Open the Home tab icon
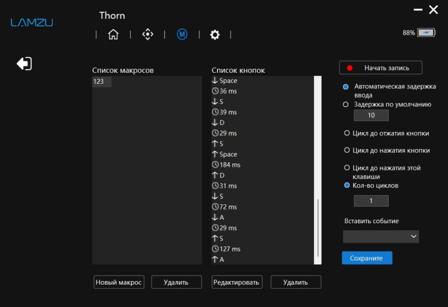This screenshot has width=448, height=307. click(x=113, y=34)
